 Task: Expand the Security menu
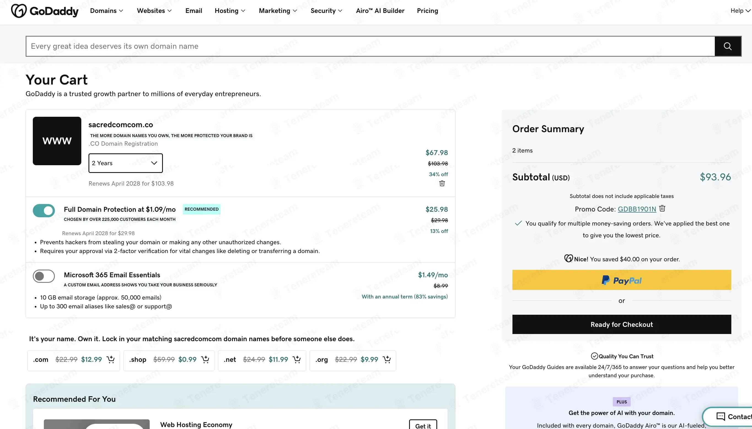coord(326,11)
